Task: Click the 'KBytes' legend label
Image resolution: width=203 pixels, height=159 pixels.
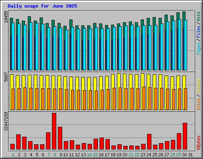Action: pyautogui.click(x=199, y=143)
